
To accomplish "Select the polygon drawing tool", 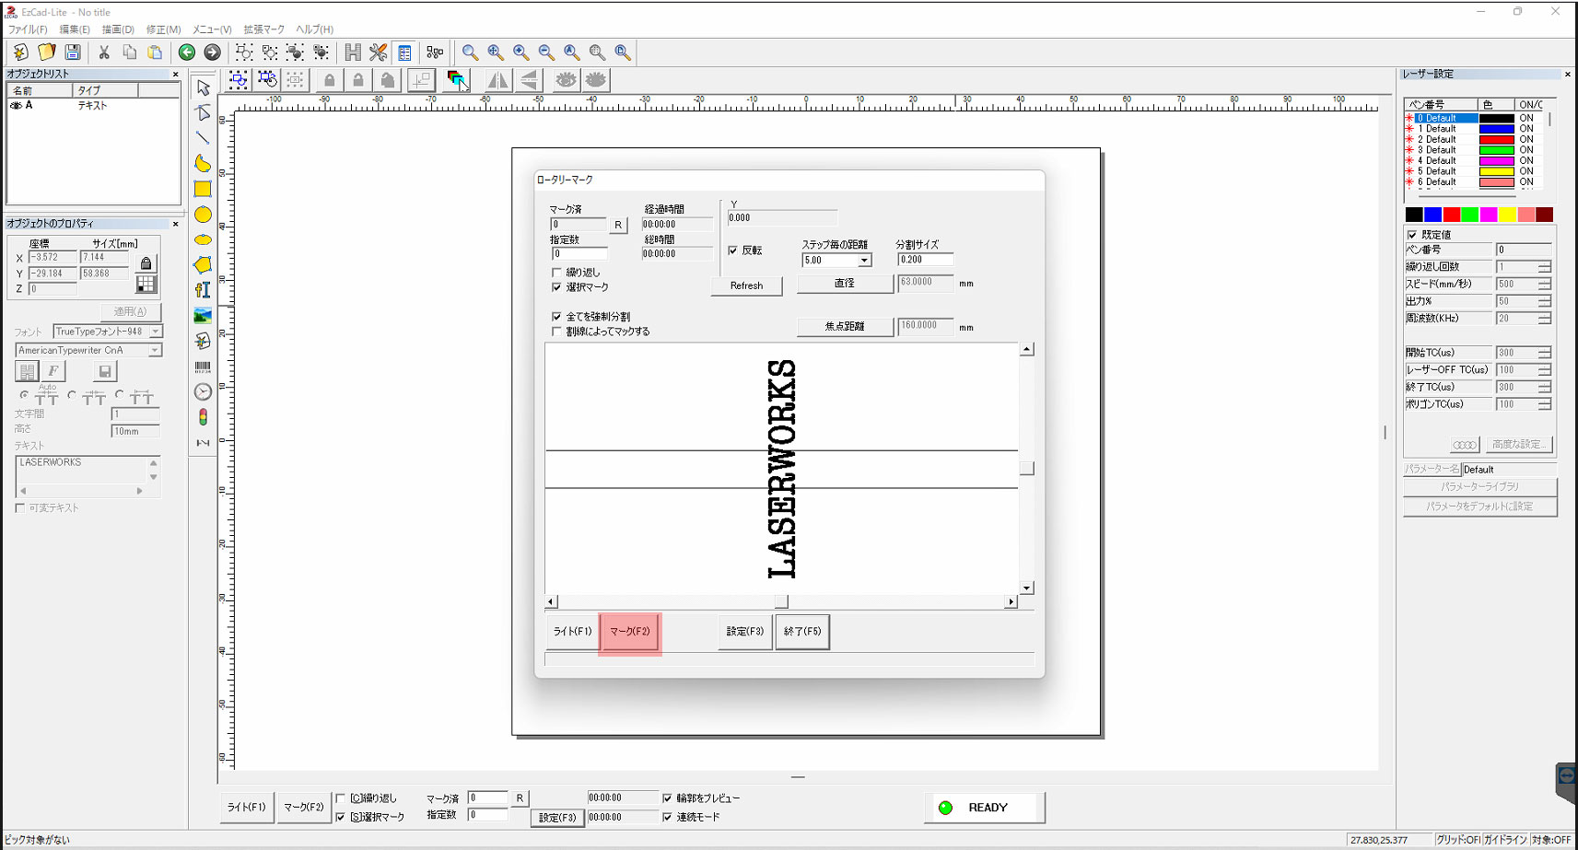I will click(x=203, y=264).
